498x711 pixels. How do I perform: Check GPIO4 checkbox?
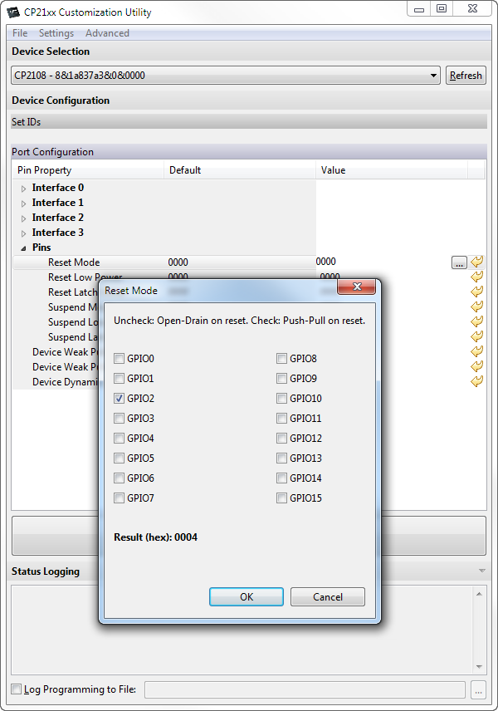click(x=120, y=439)
